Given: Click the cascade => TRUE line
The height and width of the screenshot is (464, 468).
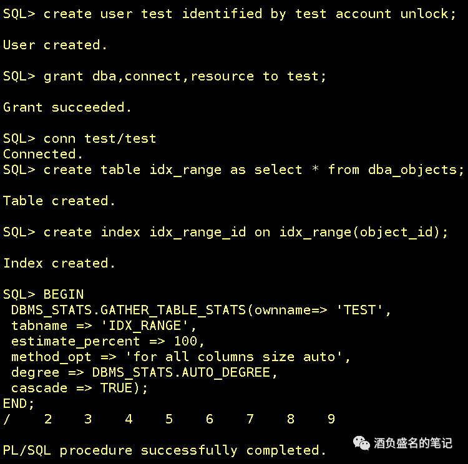Looking at the screenshot, I should pos(80,388).
